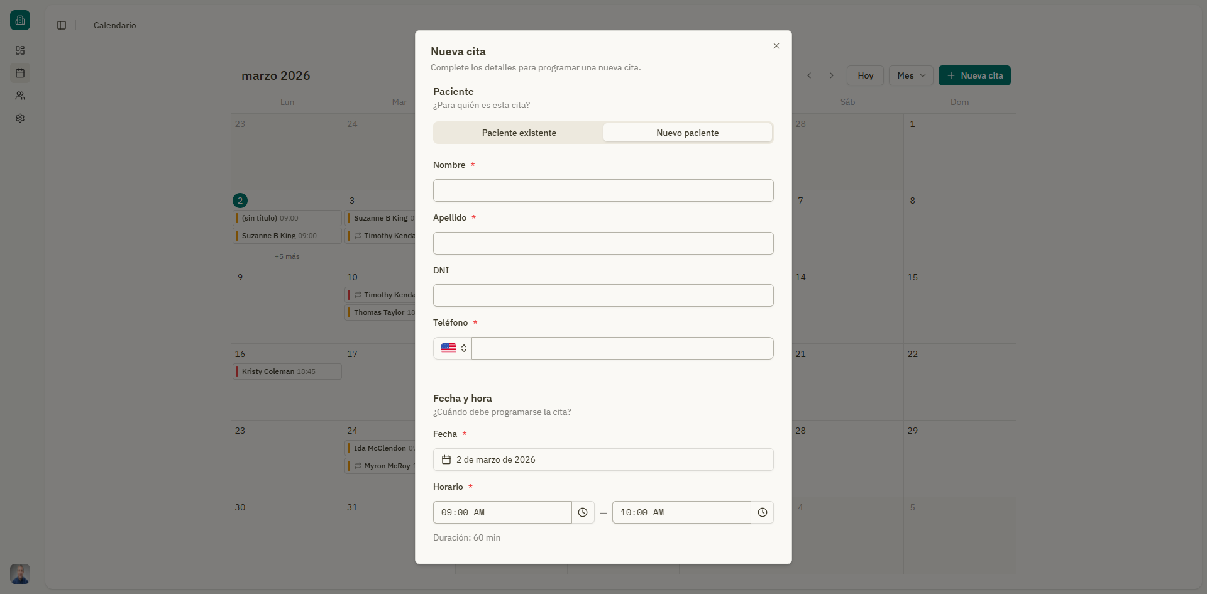Open settings with the gear icon
This screenshot has height=594, width=1207.
[x=20, y=118]
